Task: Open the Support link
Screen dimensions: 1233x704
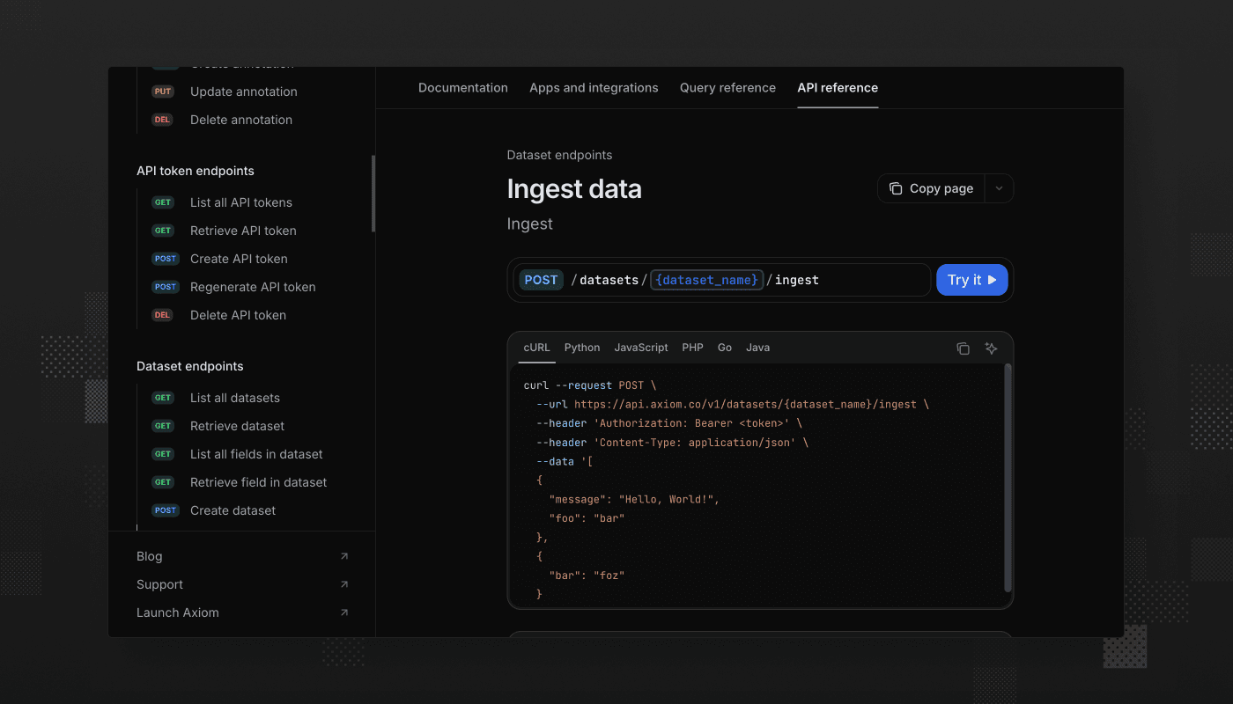Action: point(159,583)
